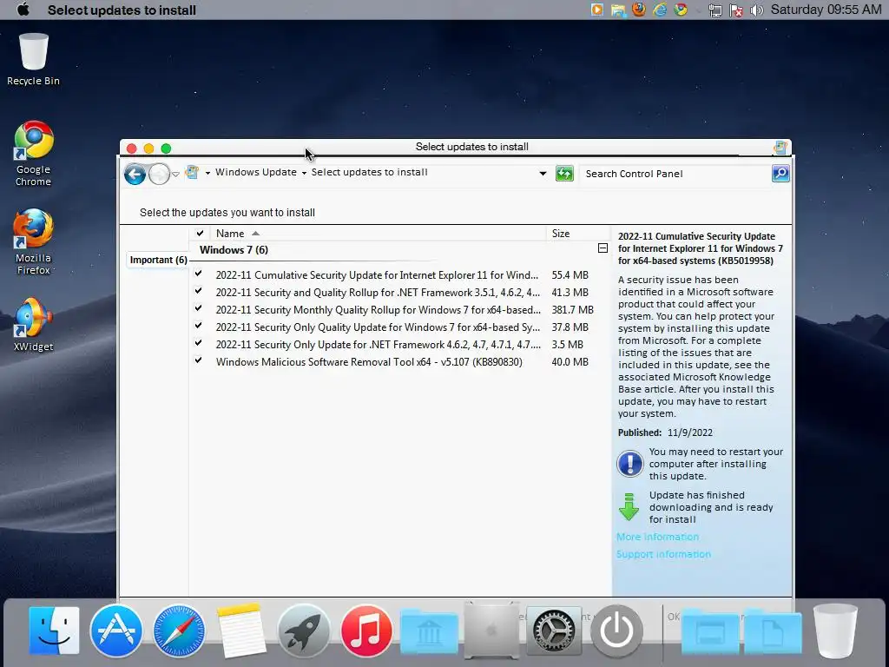Open the Music app in the dock
This screenshot has height=667, width=889.
366,631
